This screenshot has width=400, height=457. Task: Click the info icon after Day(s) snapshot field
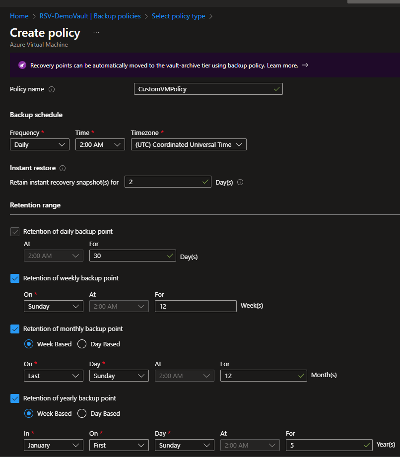click(x=240, y=182)
